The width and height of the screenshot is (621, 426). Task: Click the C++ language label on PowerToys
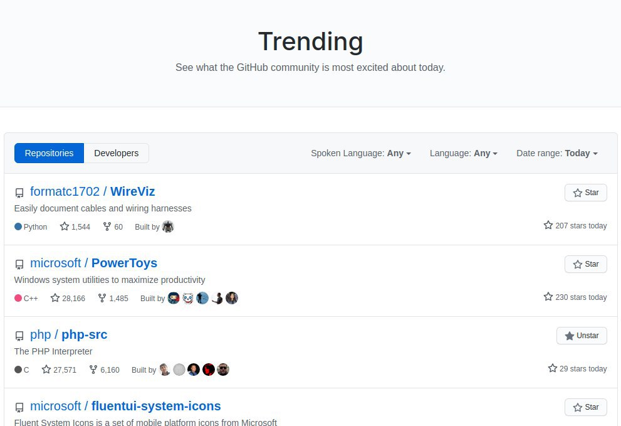click(26, 298)
